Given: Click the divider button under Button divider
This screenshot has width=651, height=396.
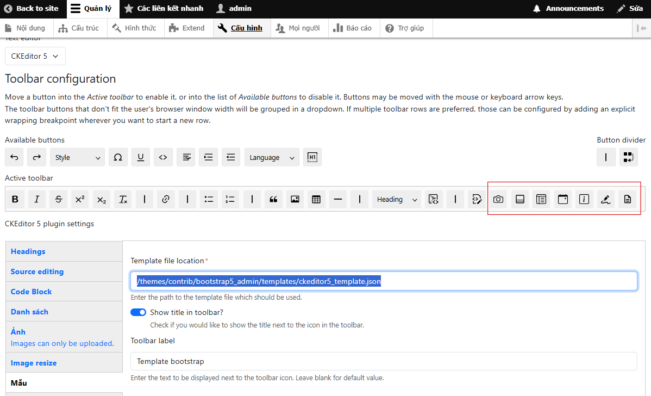Looking at the screenshot, I should coord(606,158).
